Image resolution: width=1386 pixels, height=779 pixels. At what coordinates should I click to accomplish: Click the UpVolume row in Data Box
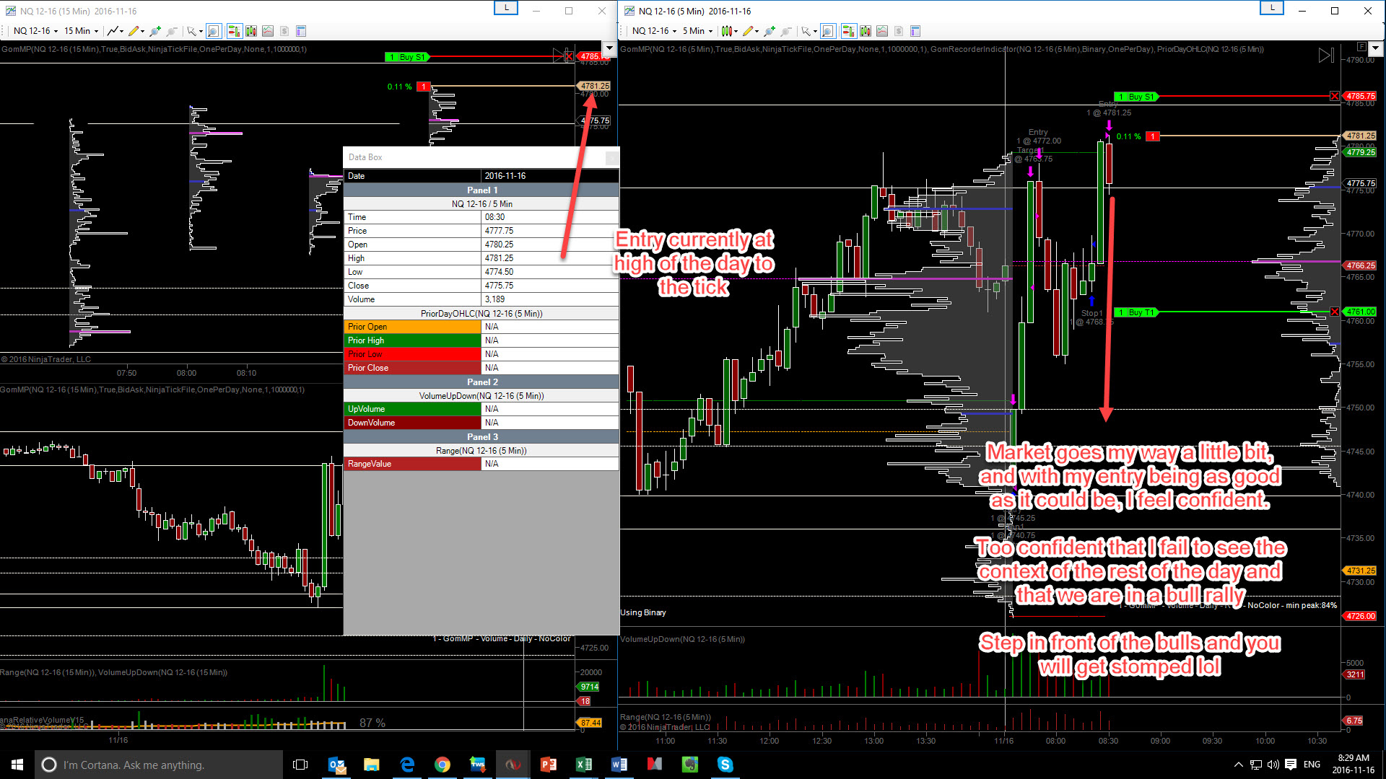pyautogui.click(x=481, y=409)
